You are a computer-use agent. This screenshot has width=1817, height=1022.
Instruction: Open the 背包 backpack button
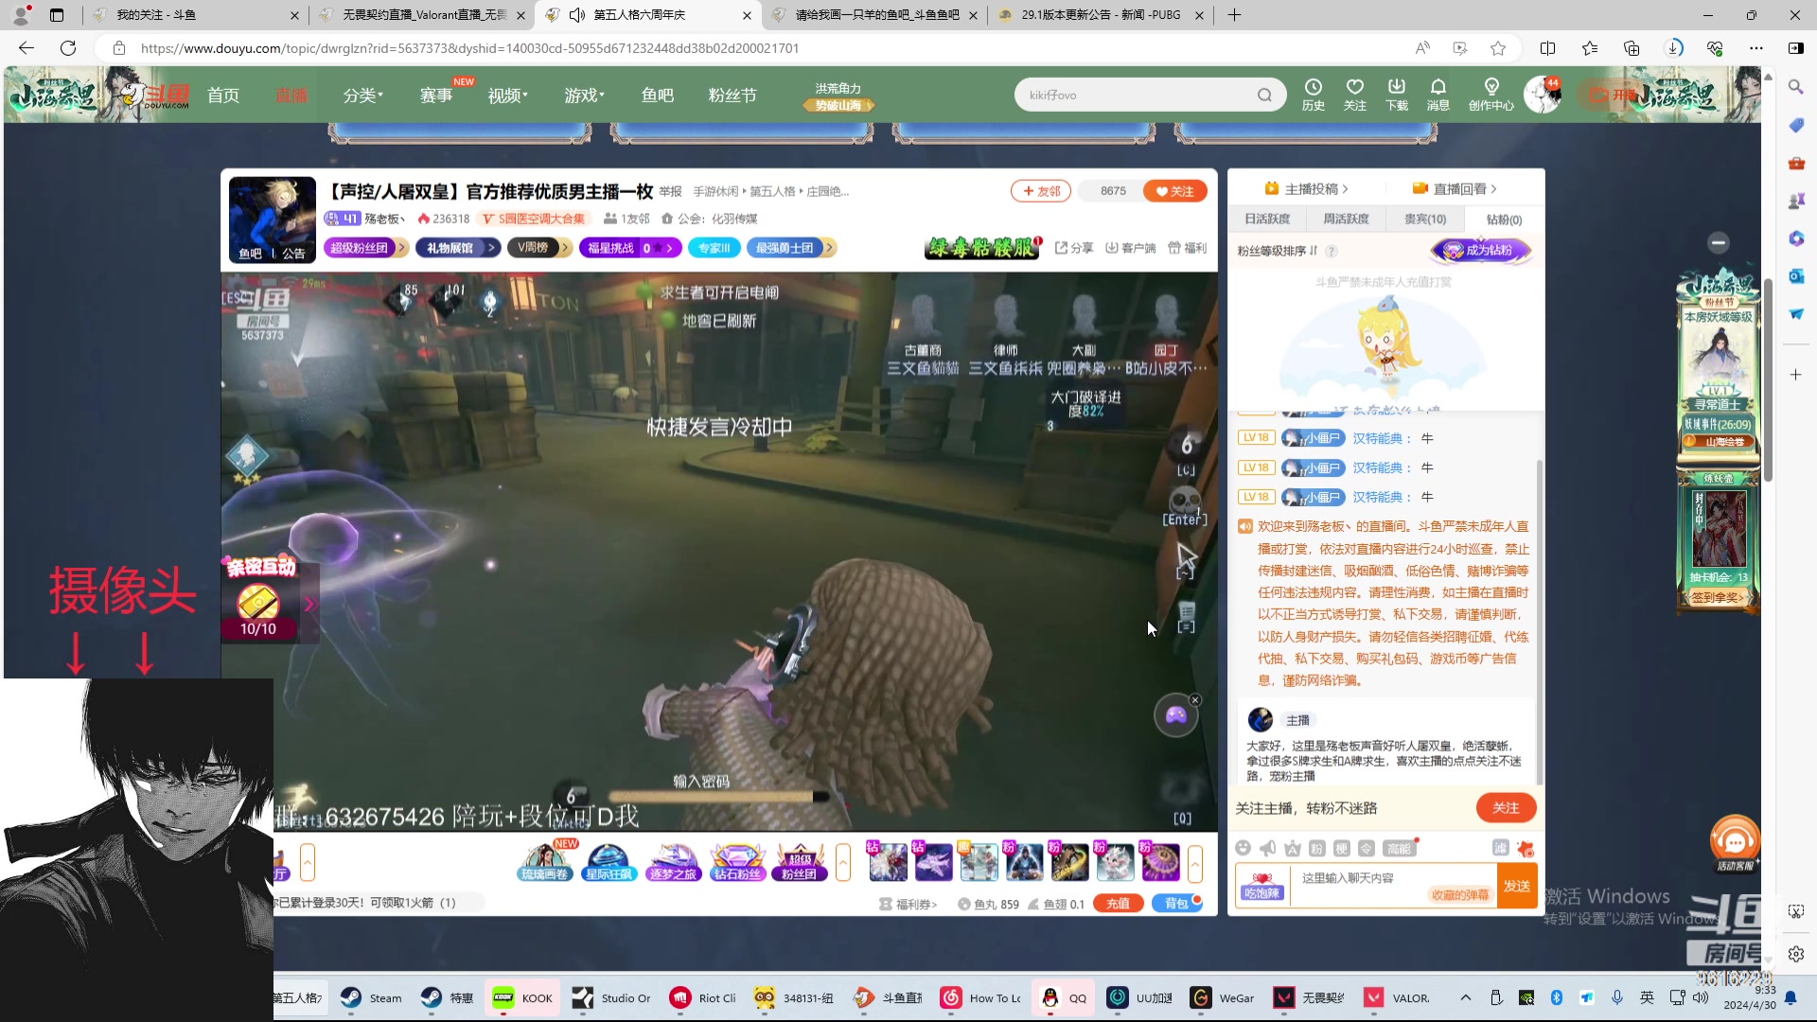(1176, 903)
